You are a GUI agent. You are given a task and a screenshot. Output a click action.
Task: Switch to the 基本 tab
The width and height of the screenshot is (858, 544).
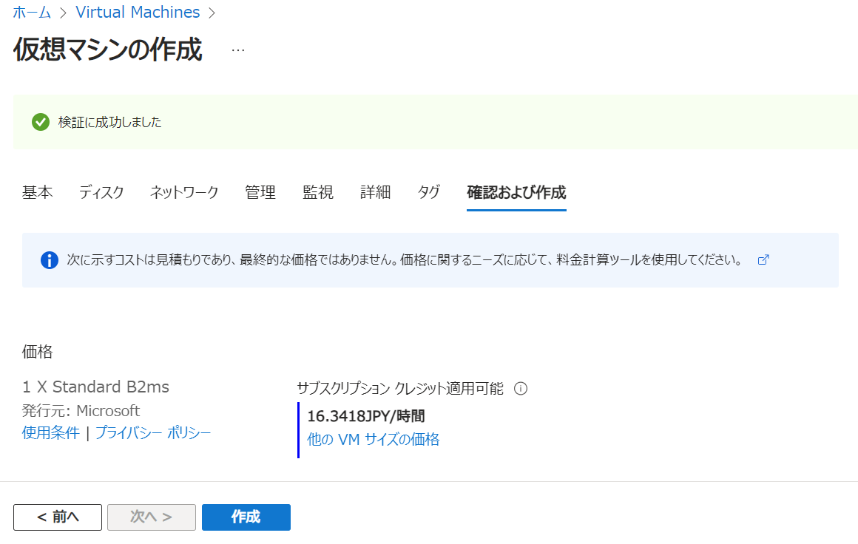(x=38, y=193)
